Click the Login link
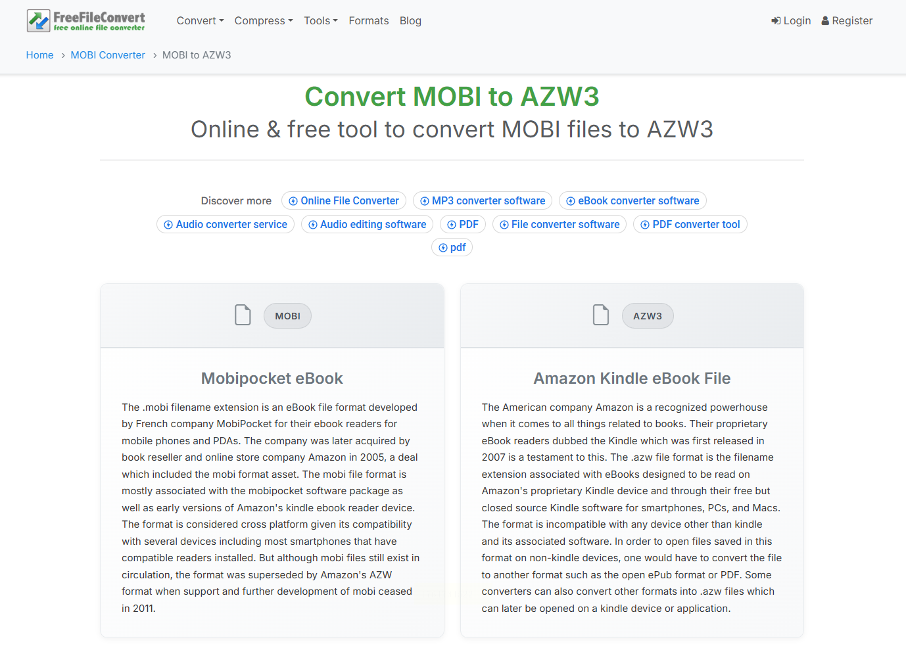 [x=791, y=21]
